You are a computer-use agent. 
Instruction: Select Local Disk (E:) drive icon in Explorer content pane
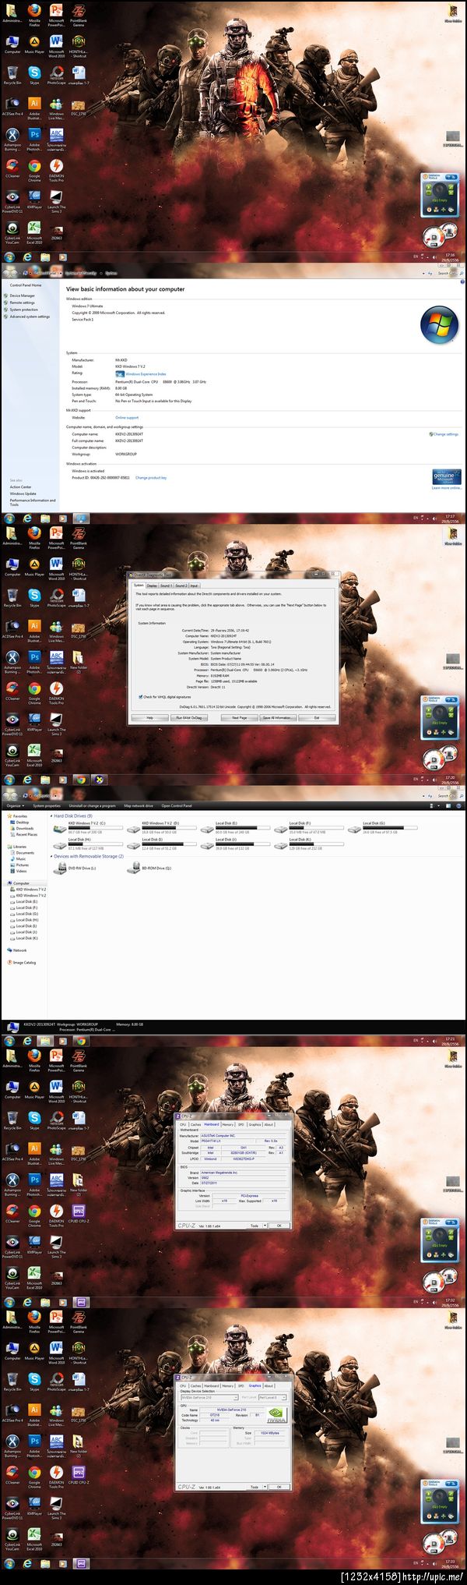207,828
